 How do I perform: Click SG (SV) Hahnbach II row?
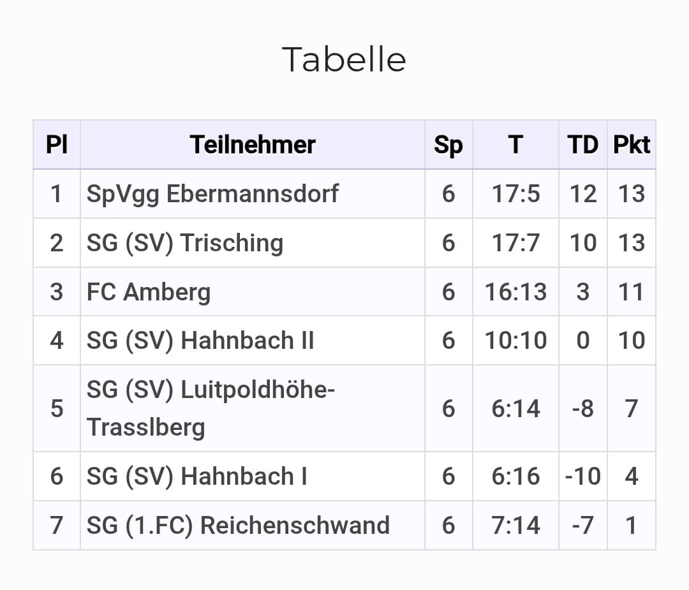(200, 341)
